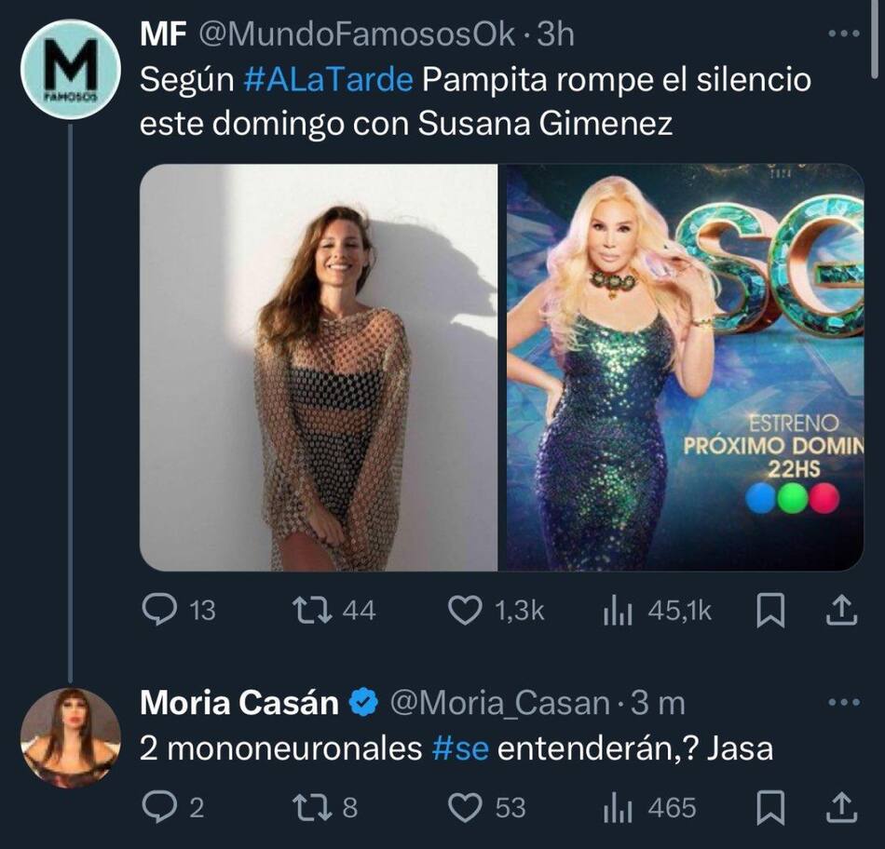Open the #ALaTarde hashtag
The image size is (885, 849).
click(x=328, y=80)
